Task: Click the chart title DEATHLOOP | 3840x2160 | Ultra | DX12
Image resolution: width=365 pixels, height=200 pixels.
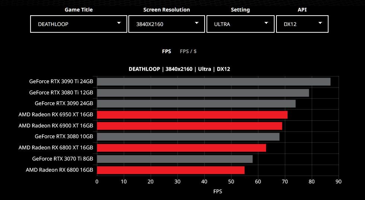Action: [x=179, y=69]
